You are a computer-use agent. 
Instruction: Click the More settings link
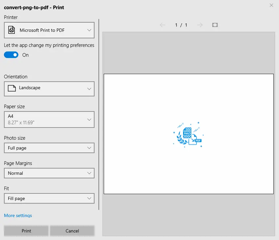point(18,215)
